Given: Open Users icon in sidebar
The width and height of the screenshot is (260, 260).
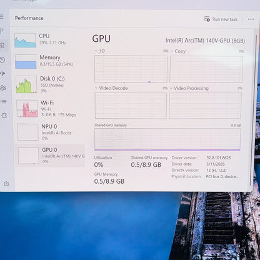Looking at the screenshot, I should 3,87.
